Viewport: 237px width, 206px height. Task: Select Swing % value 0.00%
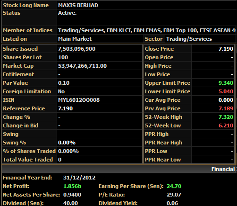(x=67, y=143)
